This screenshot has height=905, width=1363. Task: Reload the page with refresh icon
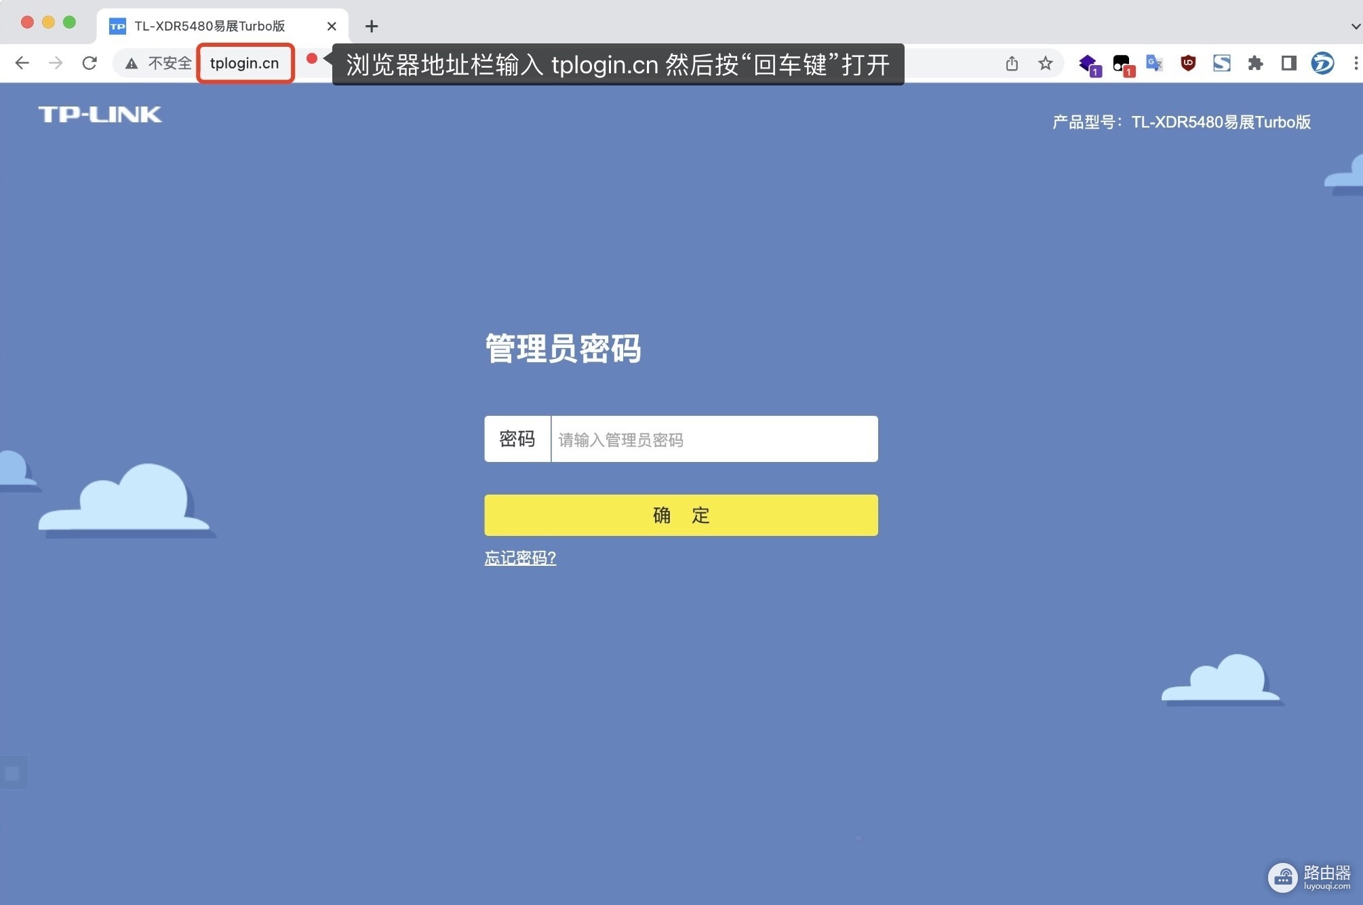90,63
